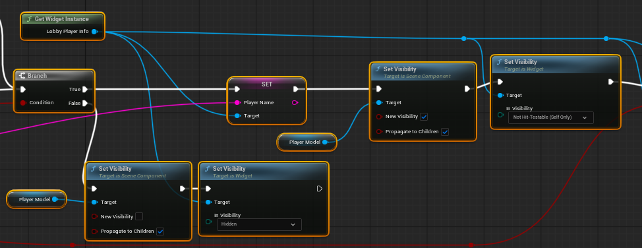The width and height of the screenshot is (642, 248).
Task: Click Target pin of Set Visibility with checked New Visibility
Action: pyautogui.click(x=379, y=102)
